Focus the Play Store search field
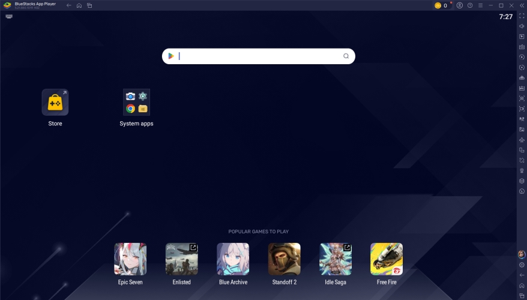 (x=259, y=56)
